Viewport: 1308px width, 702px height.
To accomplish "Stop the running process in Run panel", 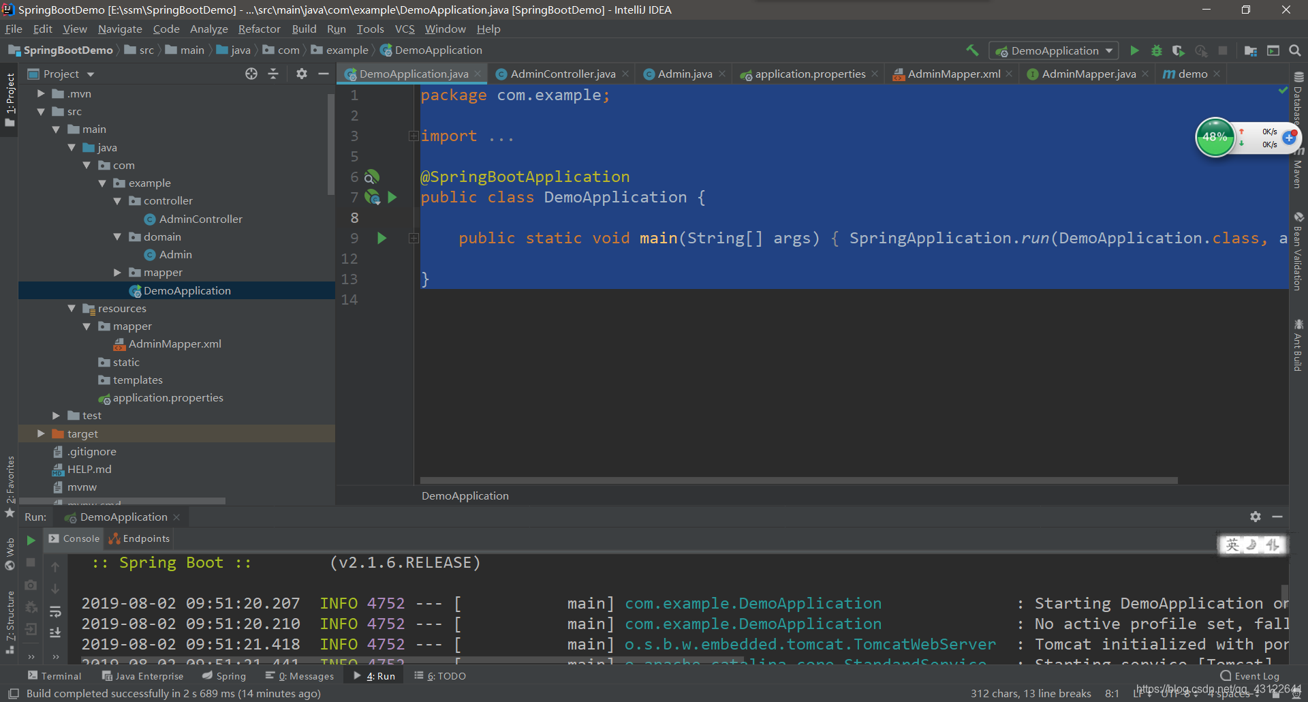I will click(x=31, y=562).
